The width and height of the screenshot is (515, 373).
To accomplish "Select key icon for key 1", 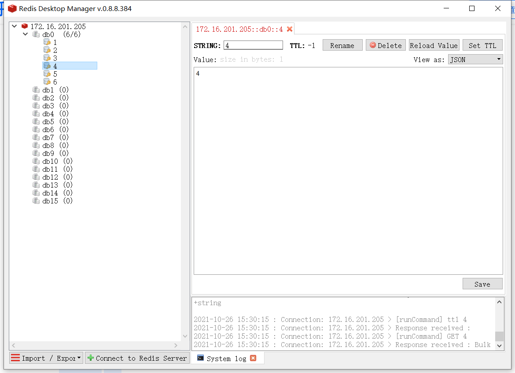I will [47, 42].
